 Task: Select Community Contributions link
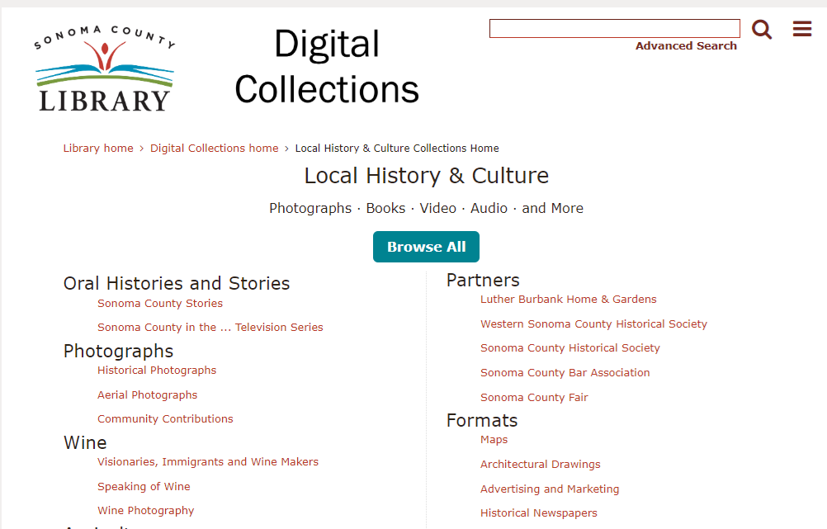pos(165,419)
